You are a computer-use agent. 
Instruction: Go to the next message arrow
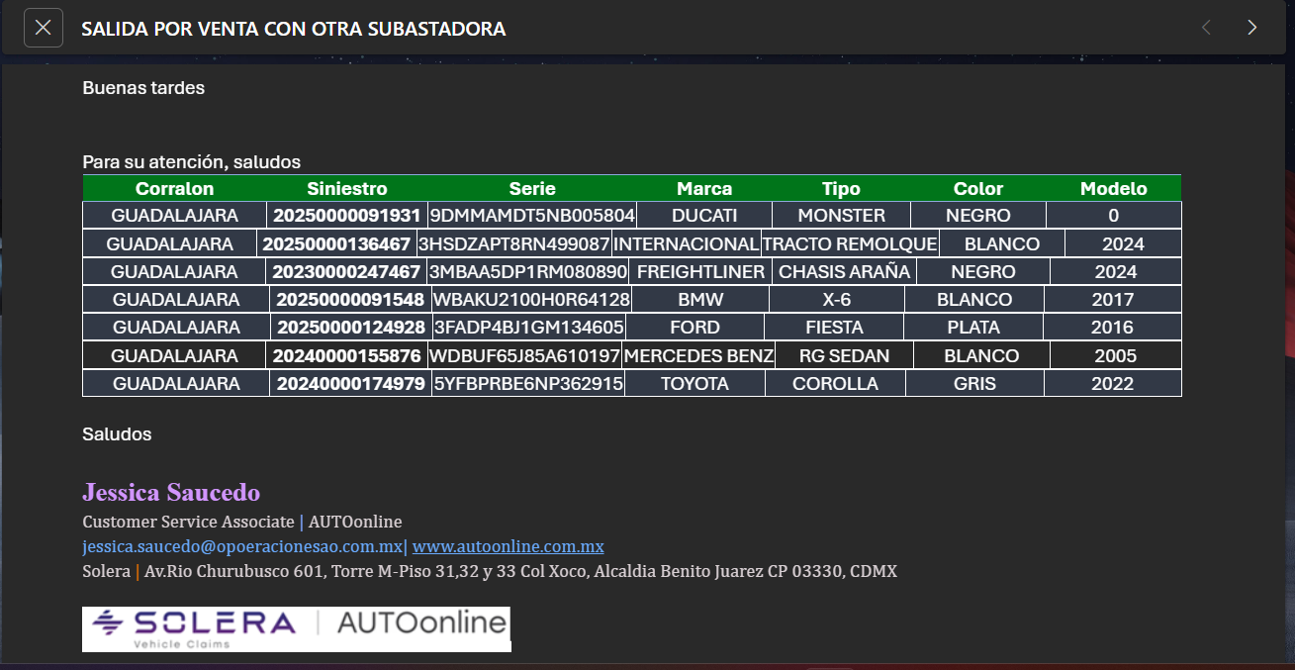pyautogui.click(x=1252, y=28)
